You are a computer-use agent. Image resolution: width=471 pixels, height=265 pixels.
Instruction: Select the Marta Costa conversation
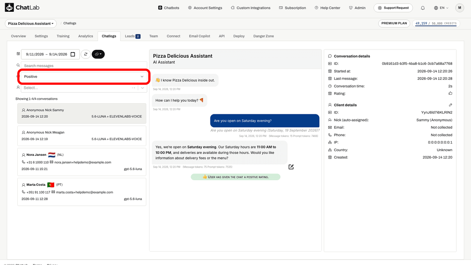pyautogui.click(x=82, y=192)
